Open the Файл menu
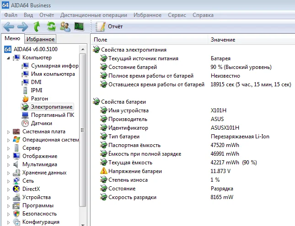 click(11, 15)
